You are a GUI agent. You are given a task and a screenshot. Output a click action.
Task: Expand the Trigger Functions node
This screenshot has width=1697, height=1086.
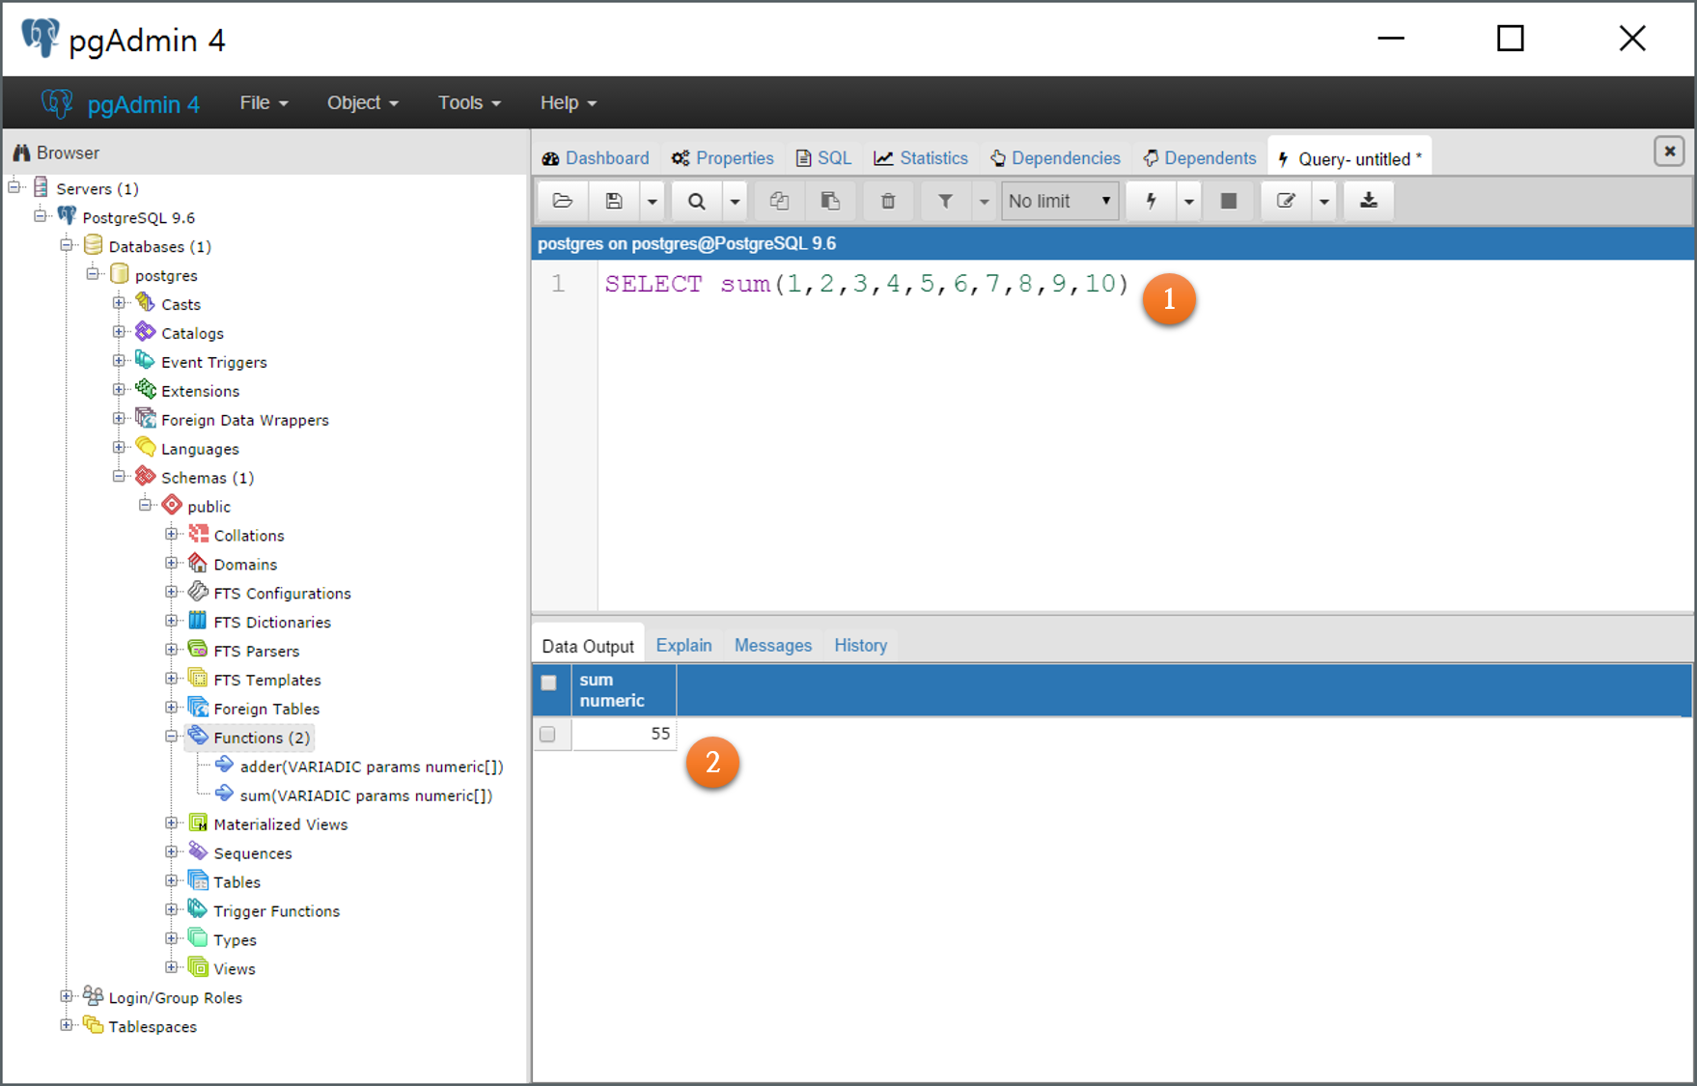point(172,910)
